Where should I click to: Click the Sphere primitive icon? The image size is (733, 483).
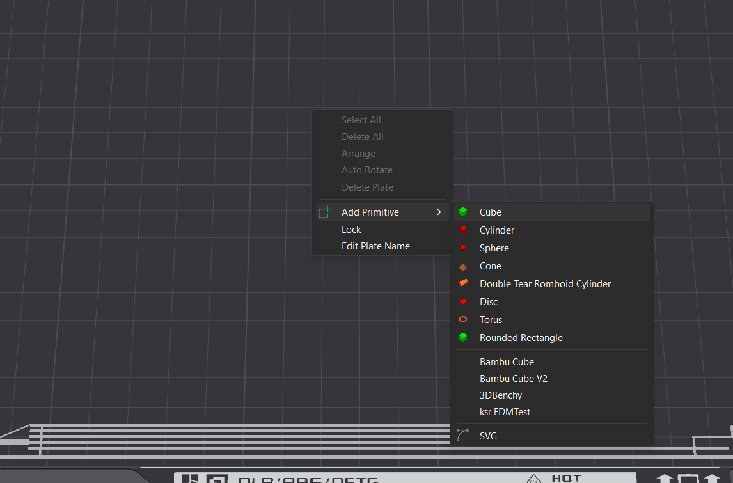[462, 248]
